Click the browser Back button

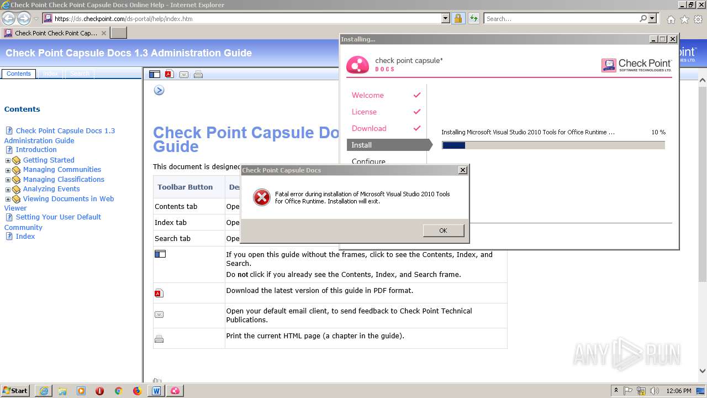[9, 18]
